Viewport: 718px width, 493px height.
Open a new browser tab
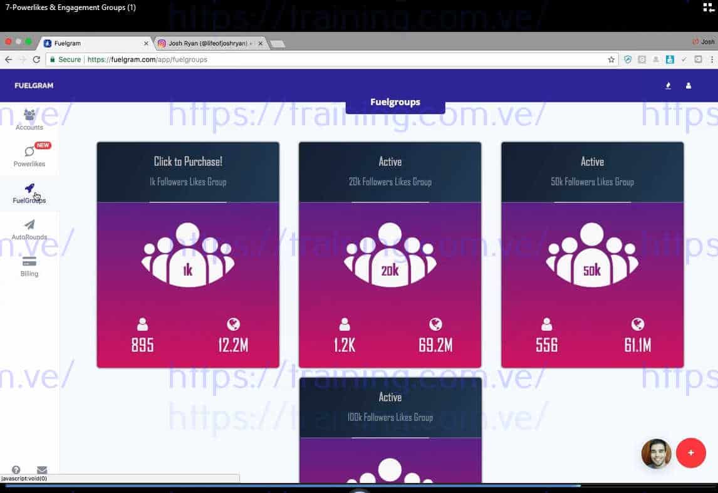tap(277, 44)
